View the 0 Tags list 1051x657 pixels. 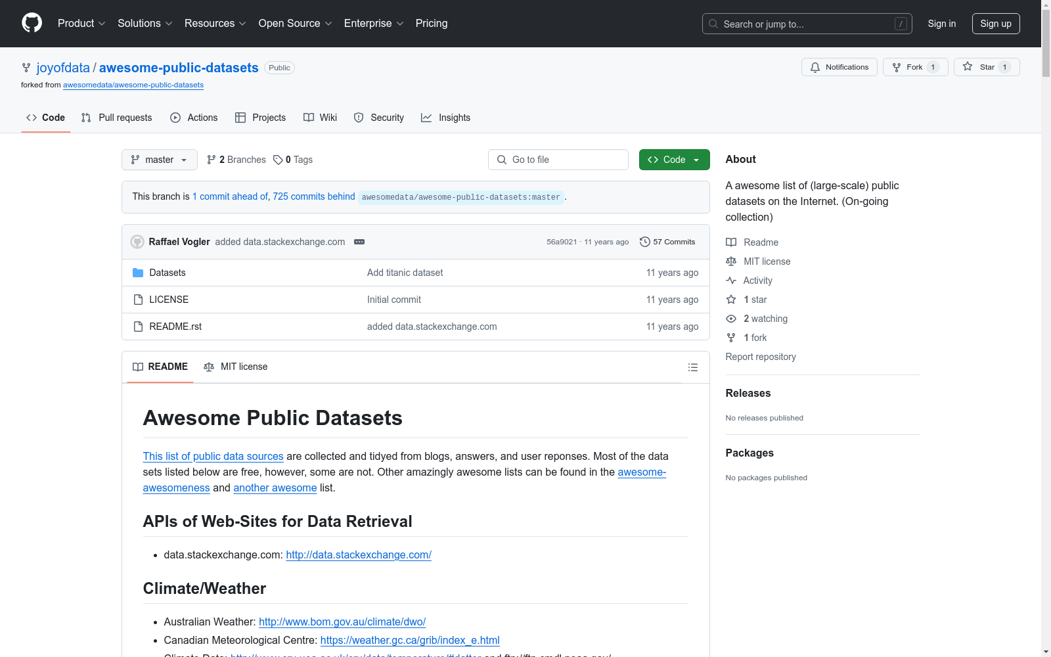click(x=293, y=160)
